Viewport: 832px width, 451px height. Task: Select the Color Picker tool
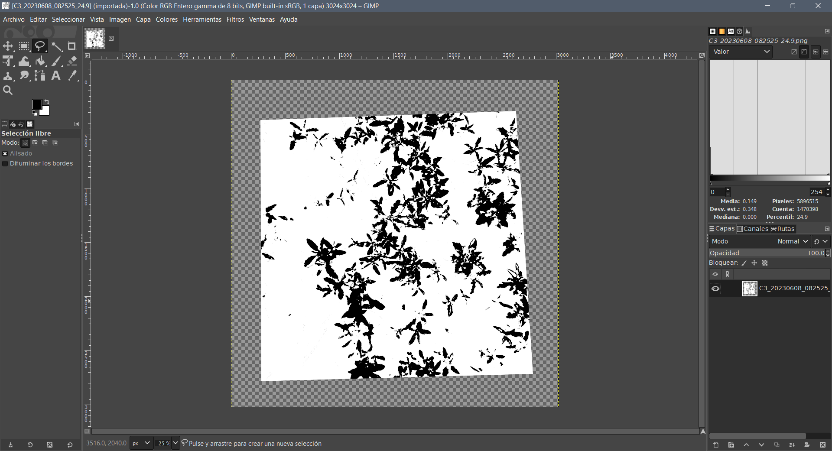(72, 76)
